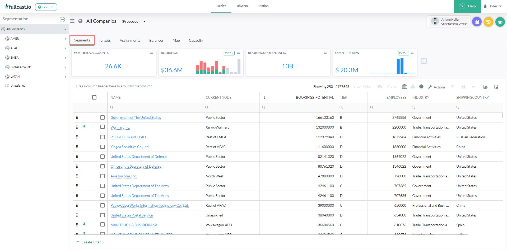Go to the Rhythm top navigation tab
Viewport: 507px width, 250px height.
click(242, 6)
